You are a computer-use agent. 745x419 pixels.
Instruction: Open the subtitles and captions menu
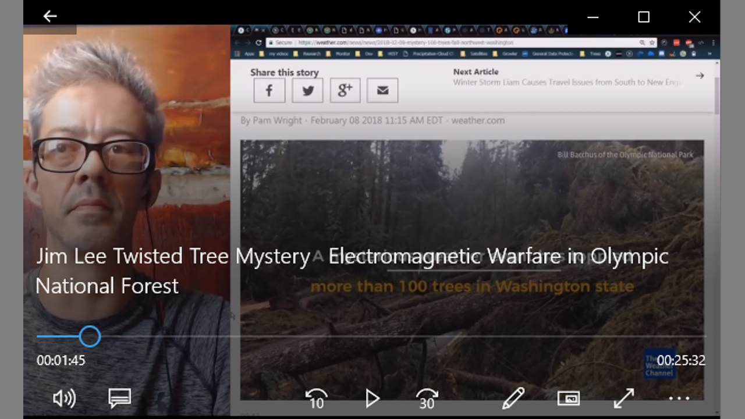coord(119,399)
